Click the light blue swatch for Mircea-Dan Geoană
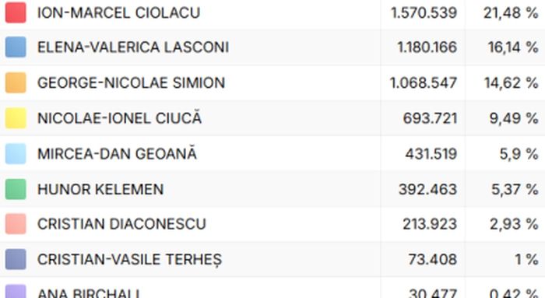 (x=16, y=153)
